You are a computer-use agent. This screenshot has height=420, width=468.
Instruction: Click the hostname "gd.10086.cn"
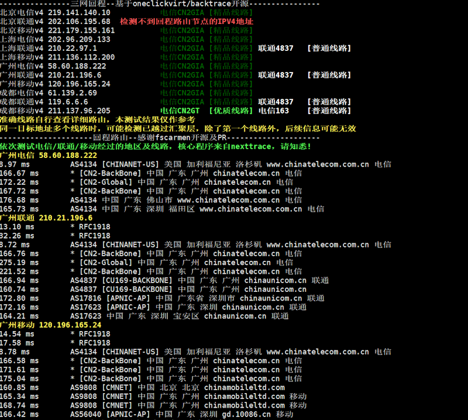pos(246,415)
